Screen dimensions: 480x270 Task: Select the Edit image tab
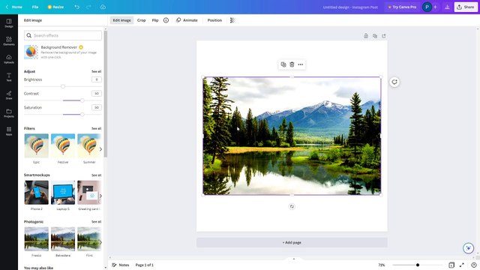[121, 20]
